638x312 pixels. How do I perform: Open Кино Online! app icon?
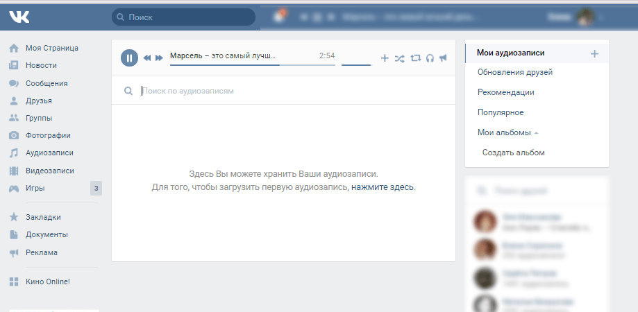[14, 281]
